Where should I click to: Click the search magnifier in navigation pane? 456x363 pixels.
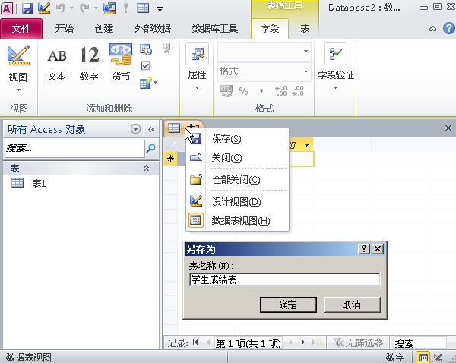pos(151,148)
